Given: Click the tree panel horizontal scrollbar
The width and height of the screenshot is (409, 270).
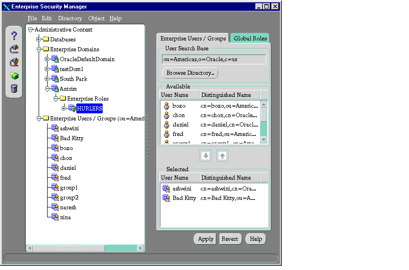Looking at the screenshot, I should 85,248.
